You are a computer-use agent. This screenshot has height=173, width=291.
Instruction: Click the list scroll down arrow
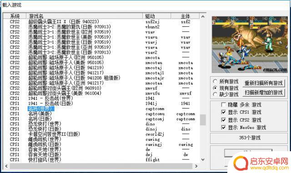[203, 159]
